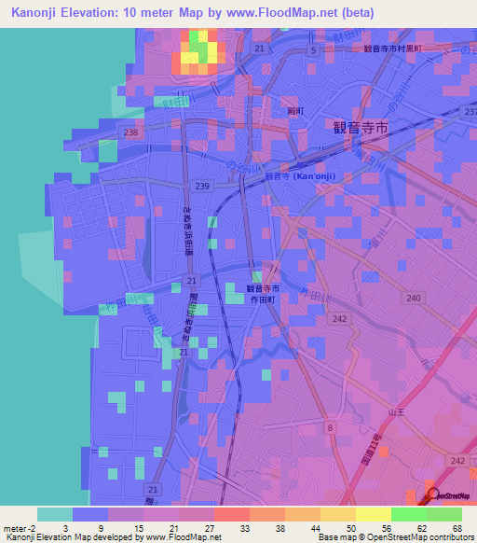Viewport: 477px width, 543px height.
Task: Click the route 239 road shield
Action: point(202,187)
